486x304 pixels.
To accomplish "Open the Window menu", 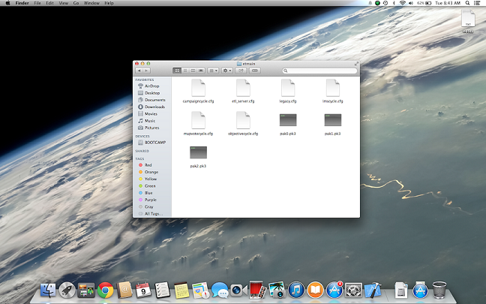I will click(91, 3).
